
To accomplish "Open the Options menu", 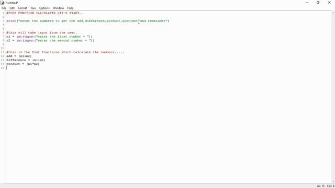I will pyautogui.click(x=44, y=8).
